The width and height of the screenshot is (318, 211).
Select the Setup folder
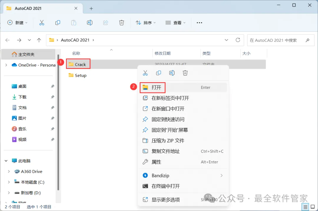(77, 75)
